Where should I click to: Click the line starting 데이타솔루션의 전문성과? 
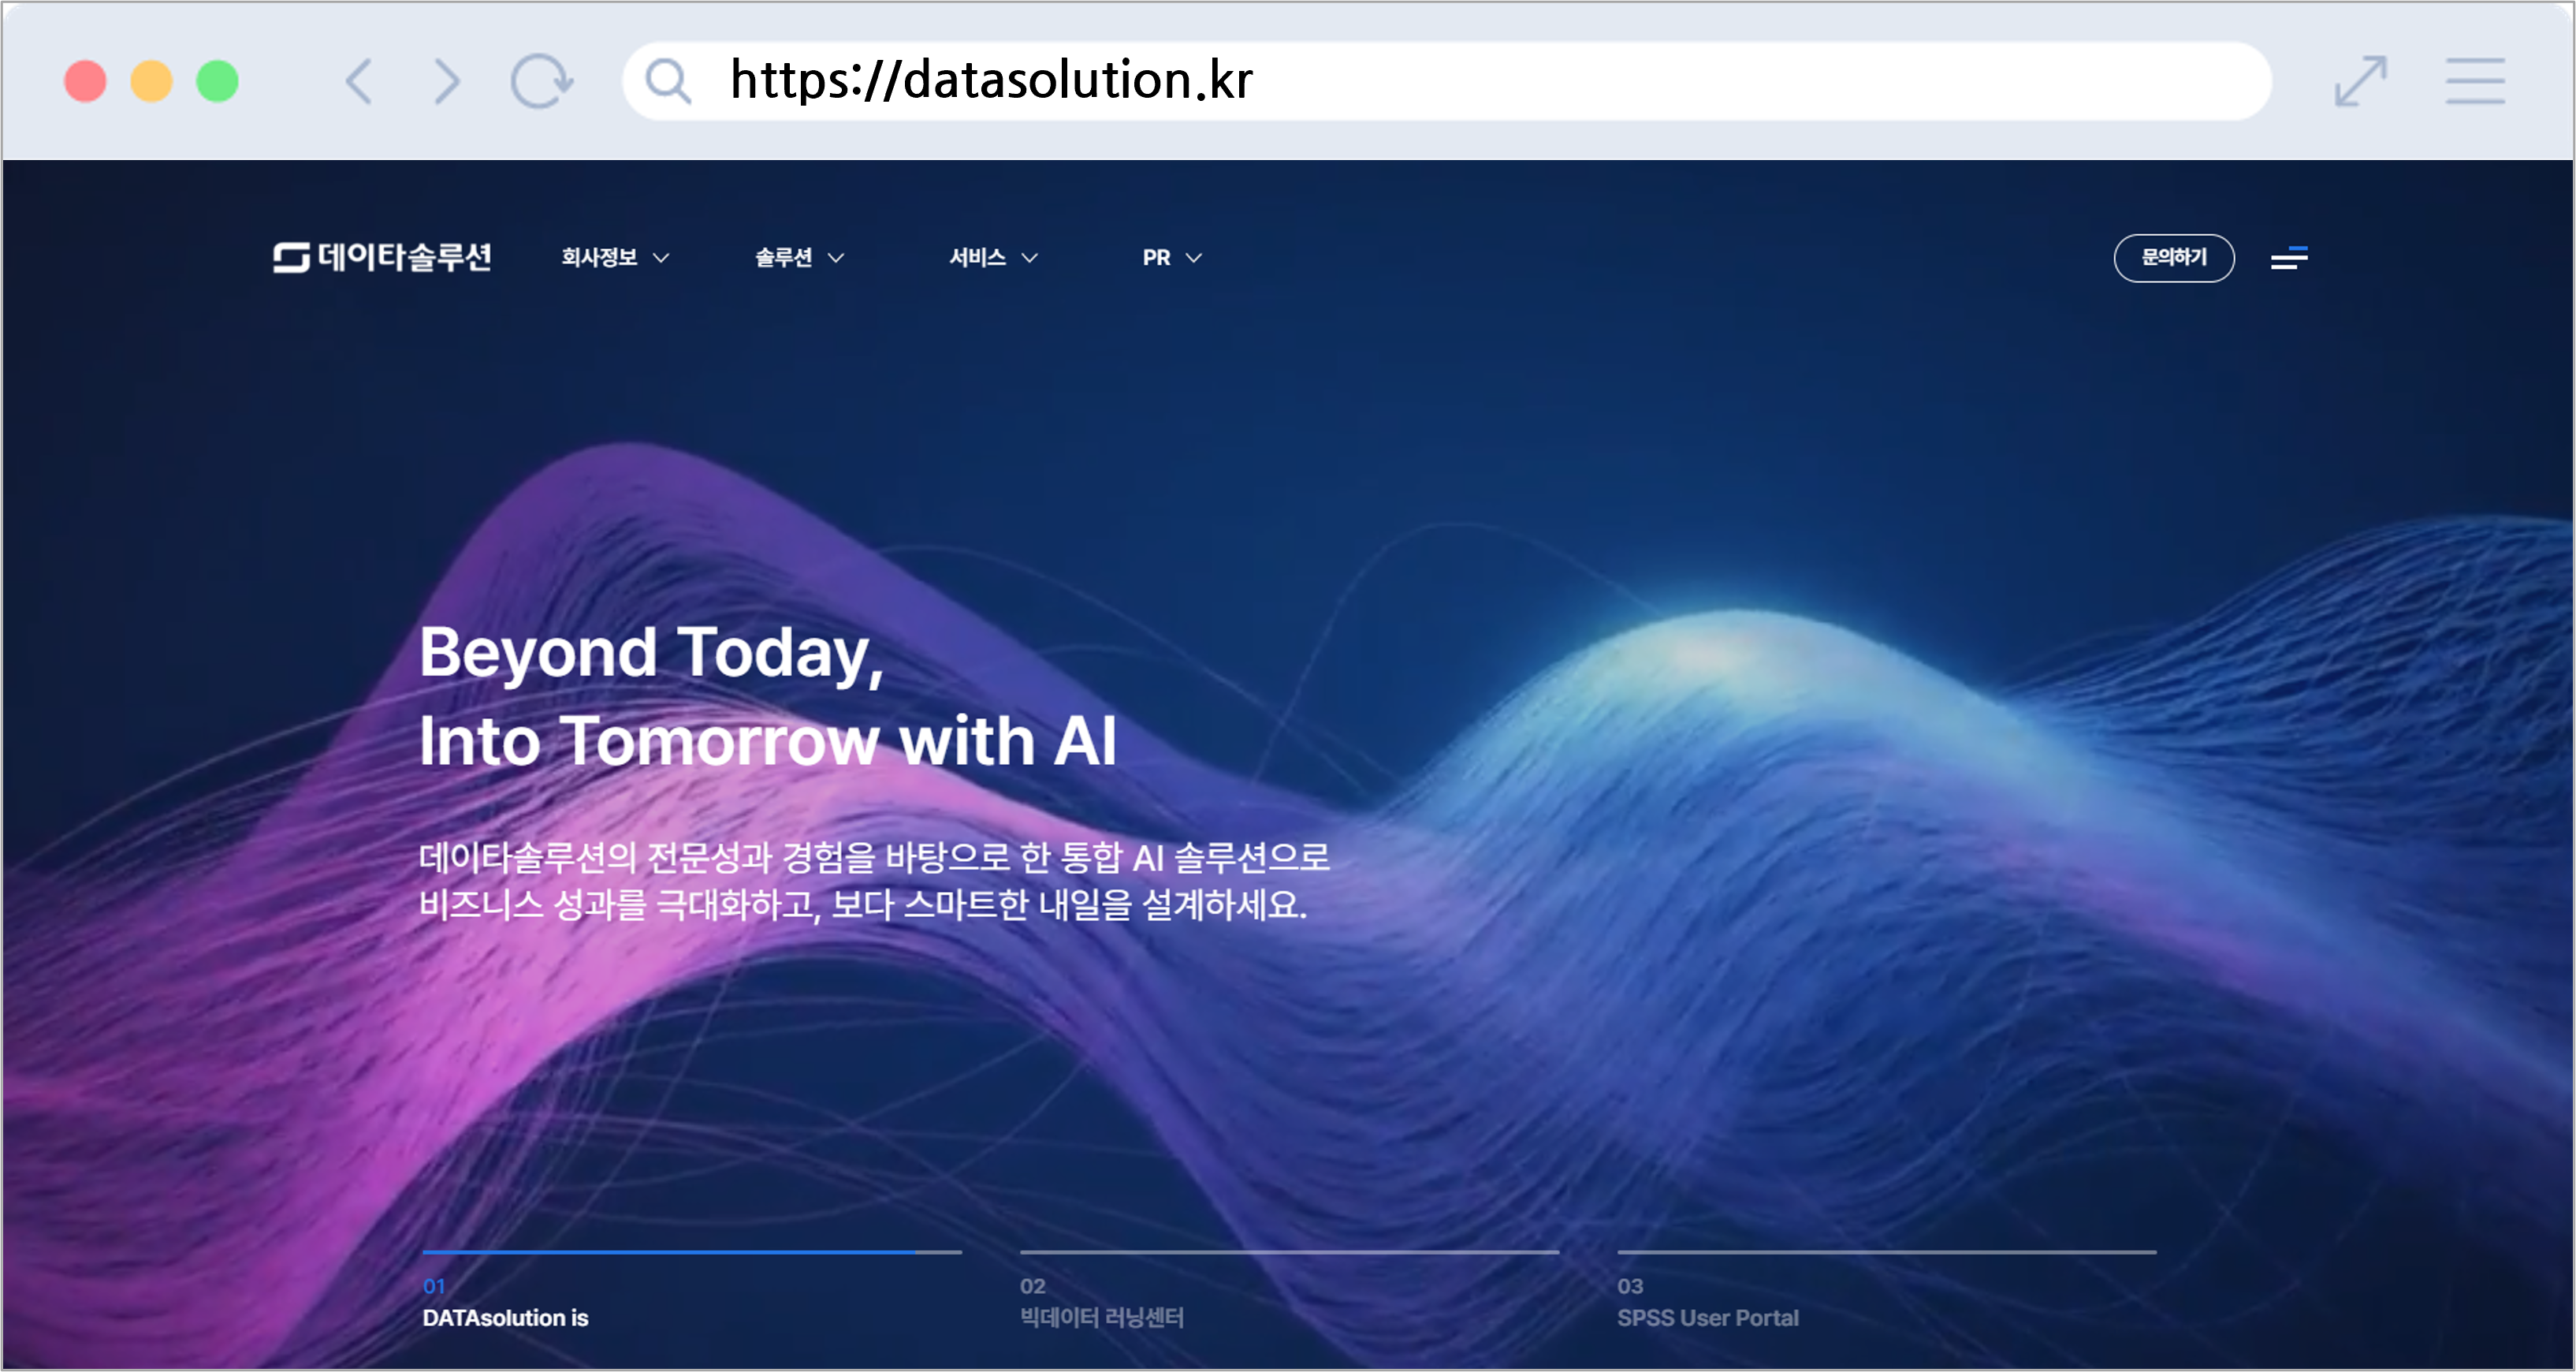(874, 857)
